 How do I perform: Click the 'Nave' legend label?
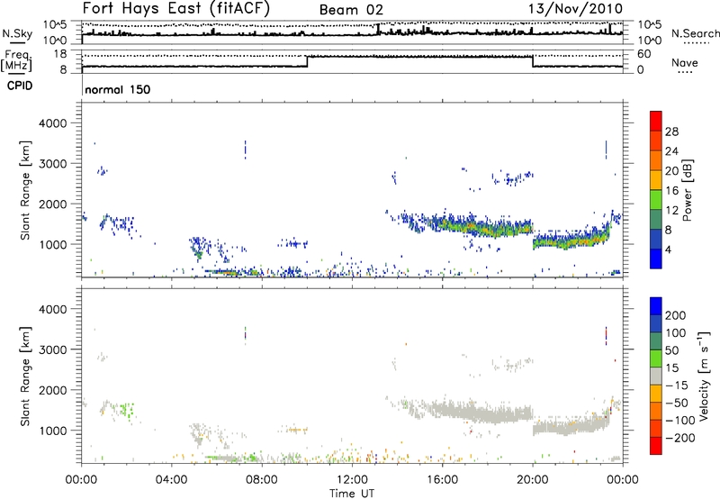pos(685,63)
